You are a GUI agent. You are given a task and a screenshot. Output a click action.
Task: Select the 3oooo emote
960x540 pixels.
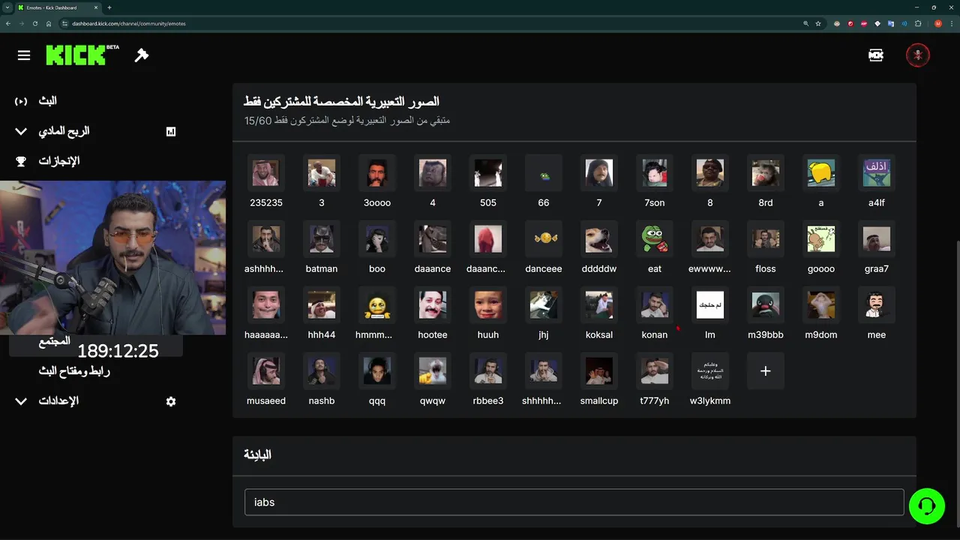click(x=377, y=173)
